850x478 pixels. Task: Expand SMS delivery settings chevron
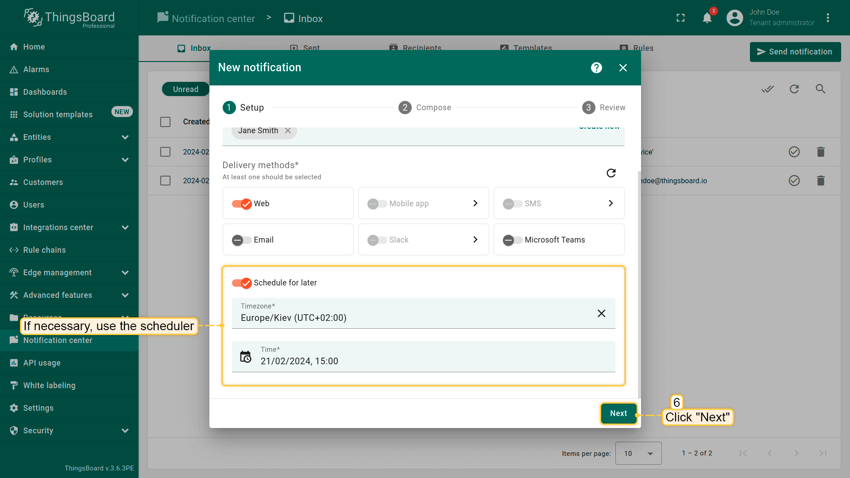pos(610,203)
